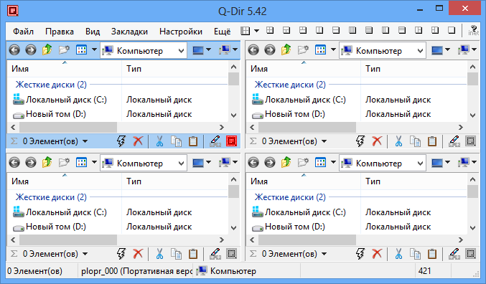Screen dimensions: 486x284
Task: Sort by Тип column in the top-right pane
Action: coord(413,68)
